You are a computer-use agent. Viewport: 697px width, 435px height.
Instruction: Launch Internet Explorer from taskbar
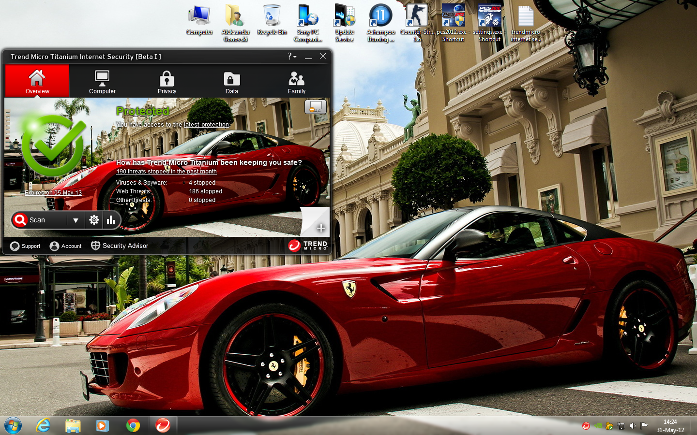43,425
